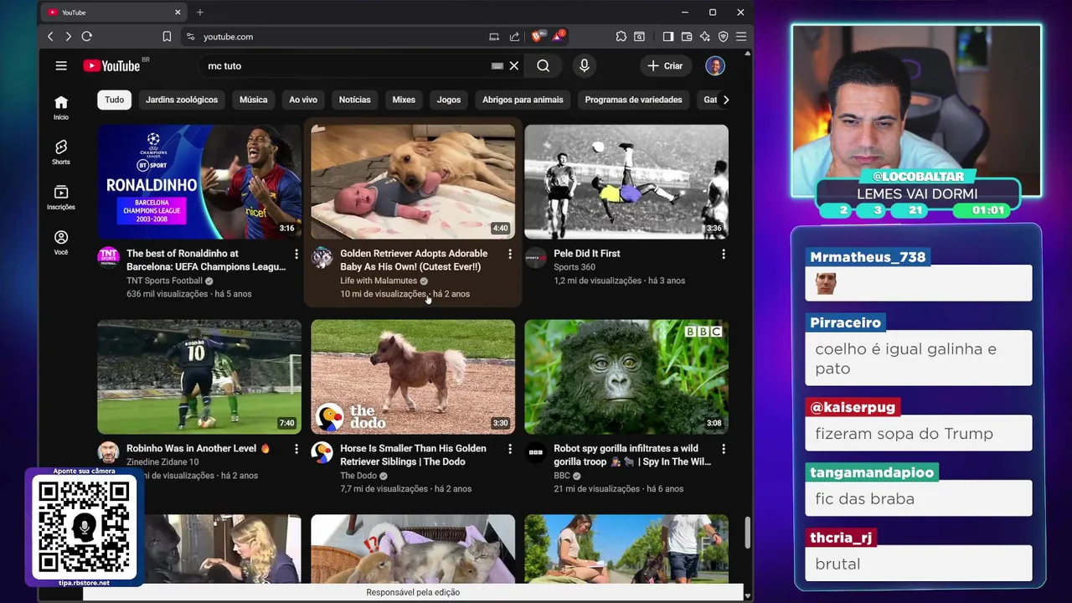The image size is (1072, 603).
Task: Open Zinedine Zidane 10 channel link
Action: coord(162,462)
